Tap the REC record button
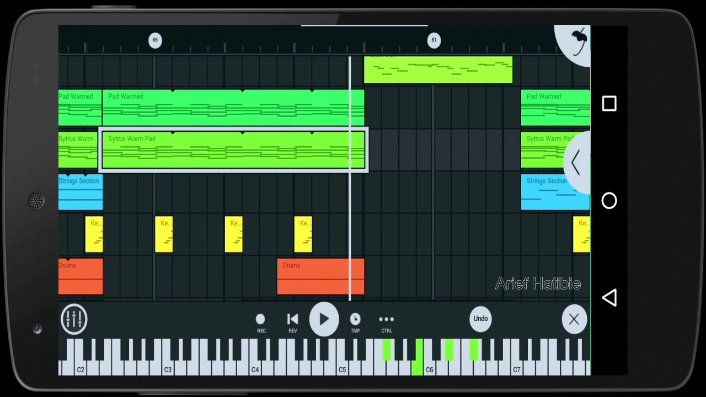Viewport: 706px width, 397px height. click(x=261, y=323)
